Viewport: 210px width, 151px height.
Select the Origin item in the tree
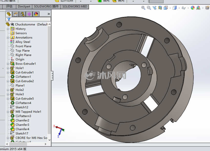point(18,59)
